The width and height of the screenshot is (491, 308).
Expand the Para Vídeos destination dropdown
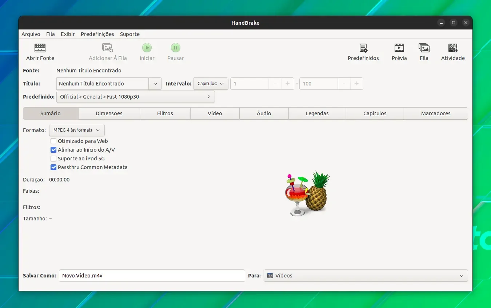(x=366, y=276)
